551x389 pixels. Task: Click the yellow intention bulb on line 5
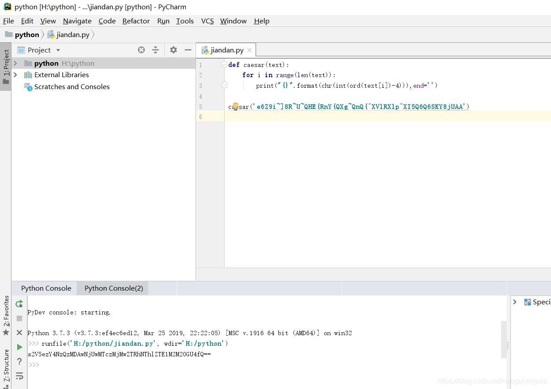point(235,106)
